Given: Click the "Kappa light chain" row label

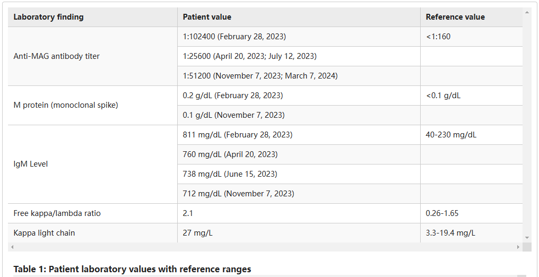Looking at the screenshot, I should (x=45, y=233).
